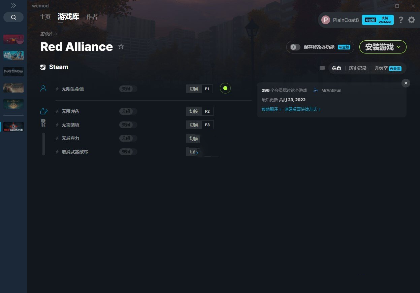Screen dimensions: 420x293
Task: Open the help question mark icon
Action: coord(401,20)
